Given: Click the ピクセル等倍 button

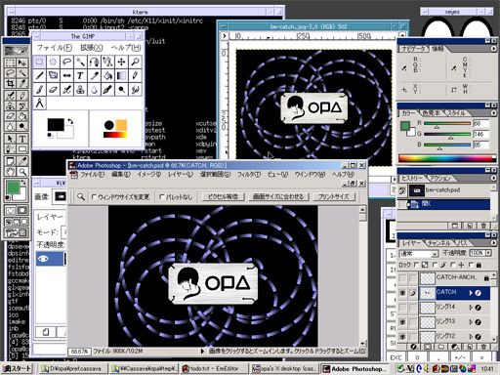Looking at the screenshot, I should pyautogui.click(x=223, y=196).
